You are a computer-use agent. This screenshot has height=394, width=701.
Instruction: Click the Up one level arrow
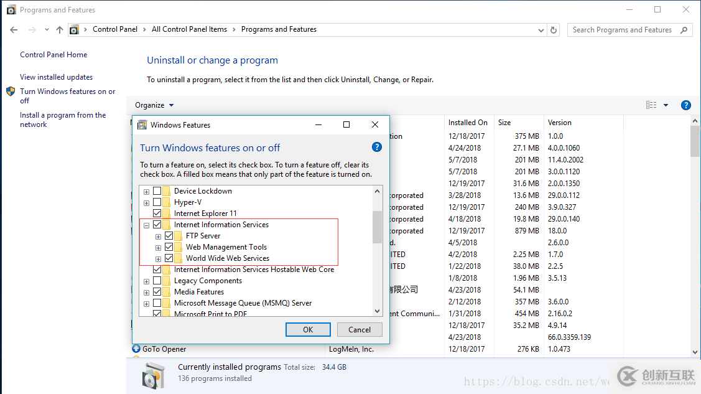coord(60,30)
